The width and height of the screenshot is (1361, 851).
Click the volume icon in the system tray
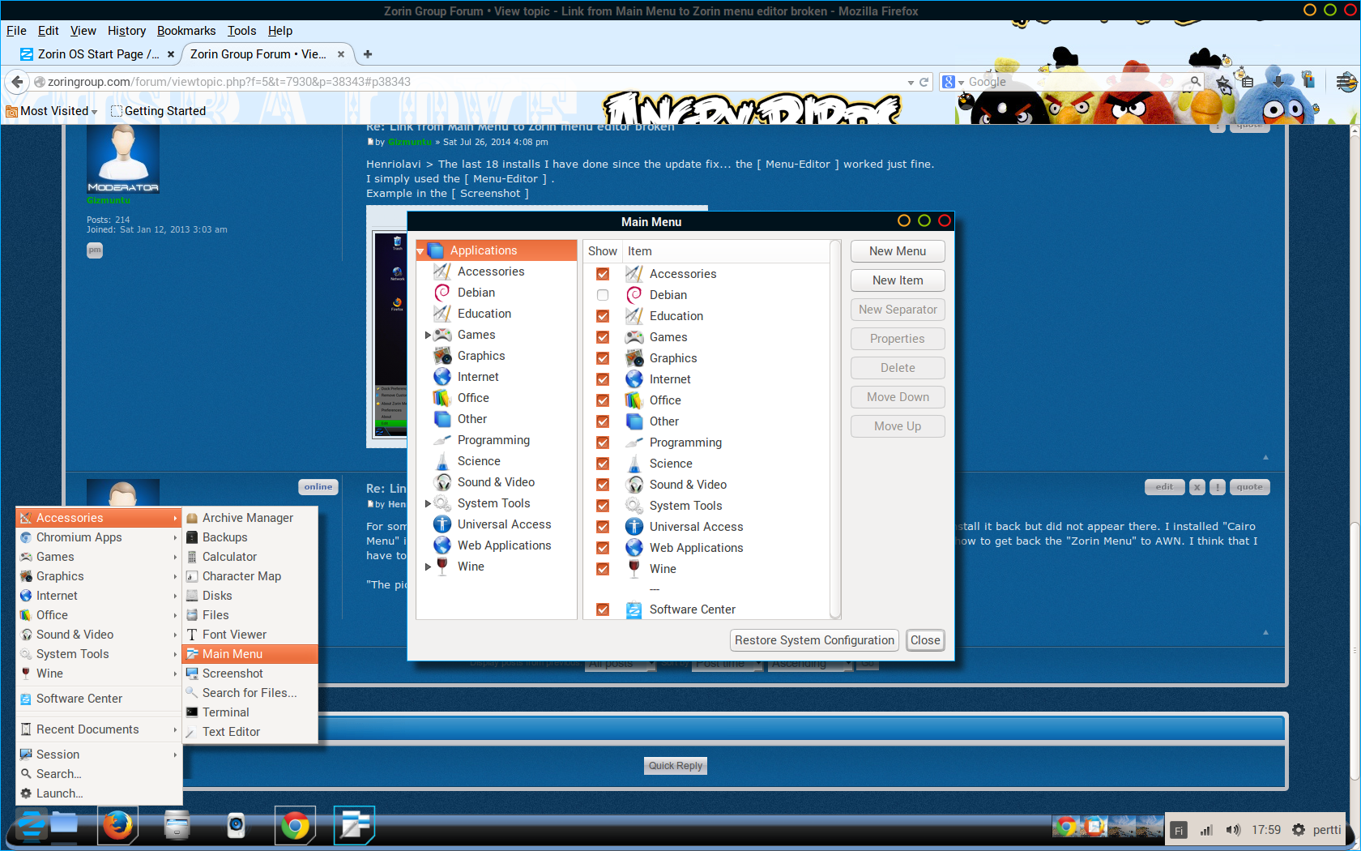pyautogui.click(x=1233, y=830)
